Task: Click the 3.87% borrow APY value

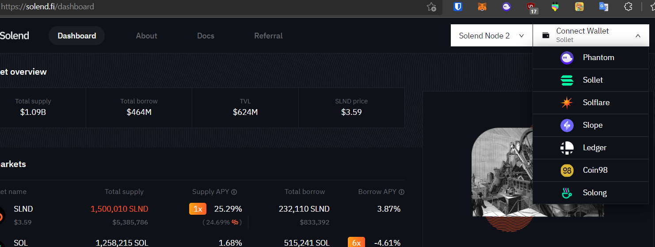Action: (388, 209)
